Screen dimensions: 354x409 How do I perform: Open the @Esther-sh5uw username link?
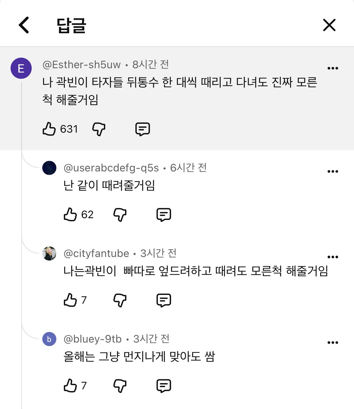pos(82,65)
